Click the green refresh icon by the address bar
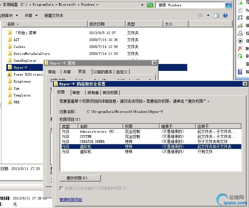249x208 pixels. click(x=150, y=5)
